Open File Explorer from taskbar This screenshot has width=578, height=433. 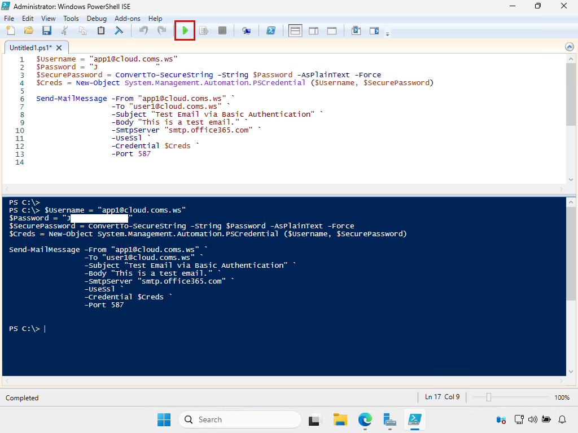pos(340,419)
